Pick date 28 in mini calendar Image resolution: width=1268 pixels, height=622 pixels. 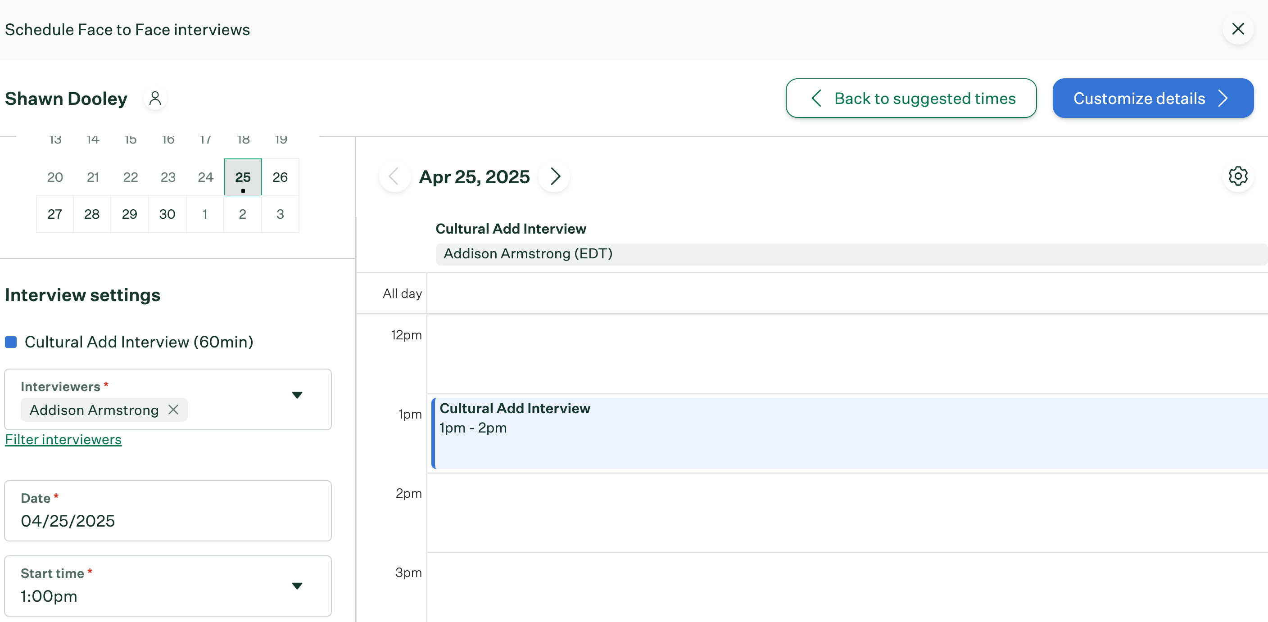(92, 214)
